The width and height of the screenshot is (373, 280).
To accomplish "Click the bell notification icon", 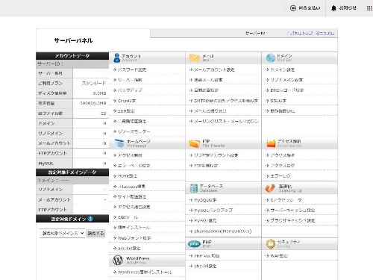I will pos(333,8).
